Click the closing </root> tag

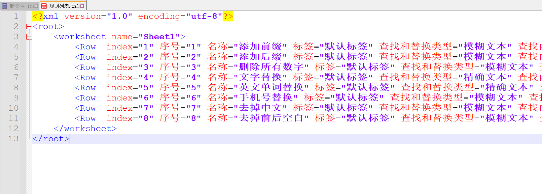51,139
